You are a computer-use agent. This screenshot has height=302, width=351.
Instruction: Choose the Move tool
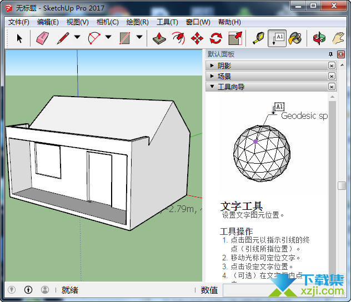[197, 38]
